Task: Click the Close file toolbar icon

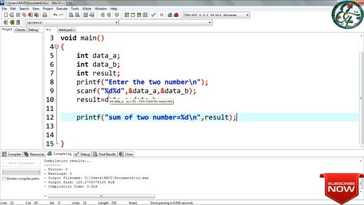Action: 30,15
